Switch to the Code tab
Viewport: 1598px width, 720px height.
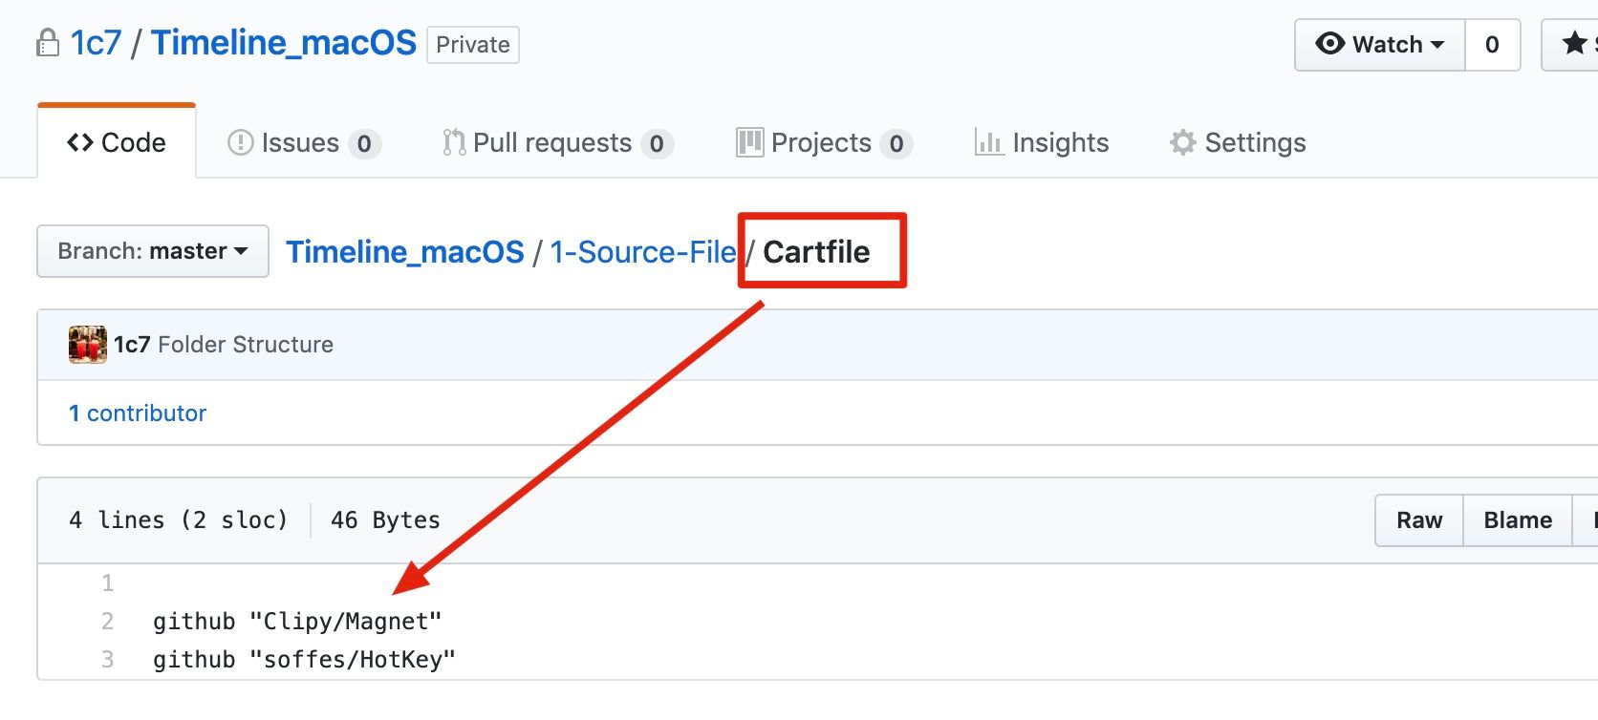coord(117,142)
